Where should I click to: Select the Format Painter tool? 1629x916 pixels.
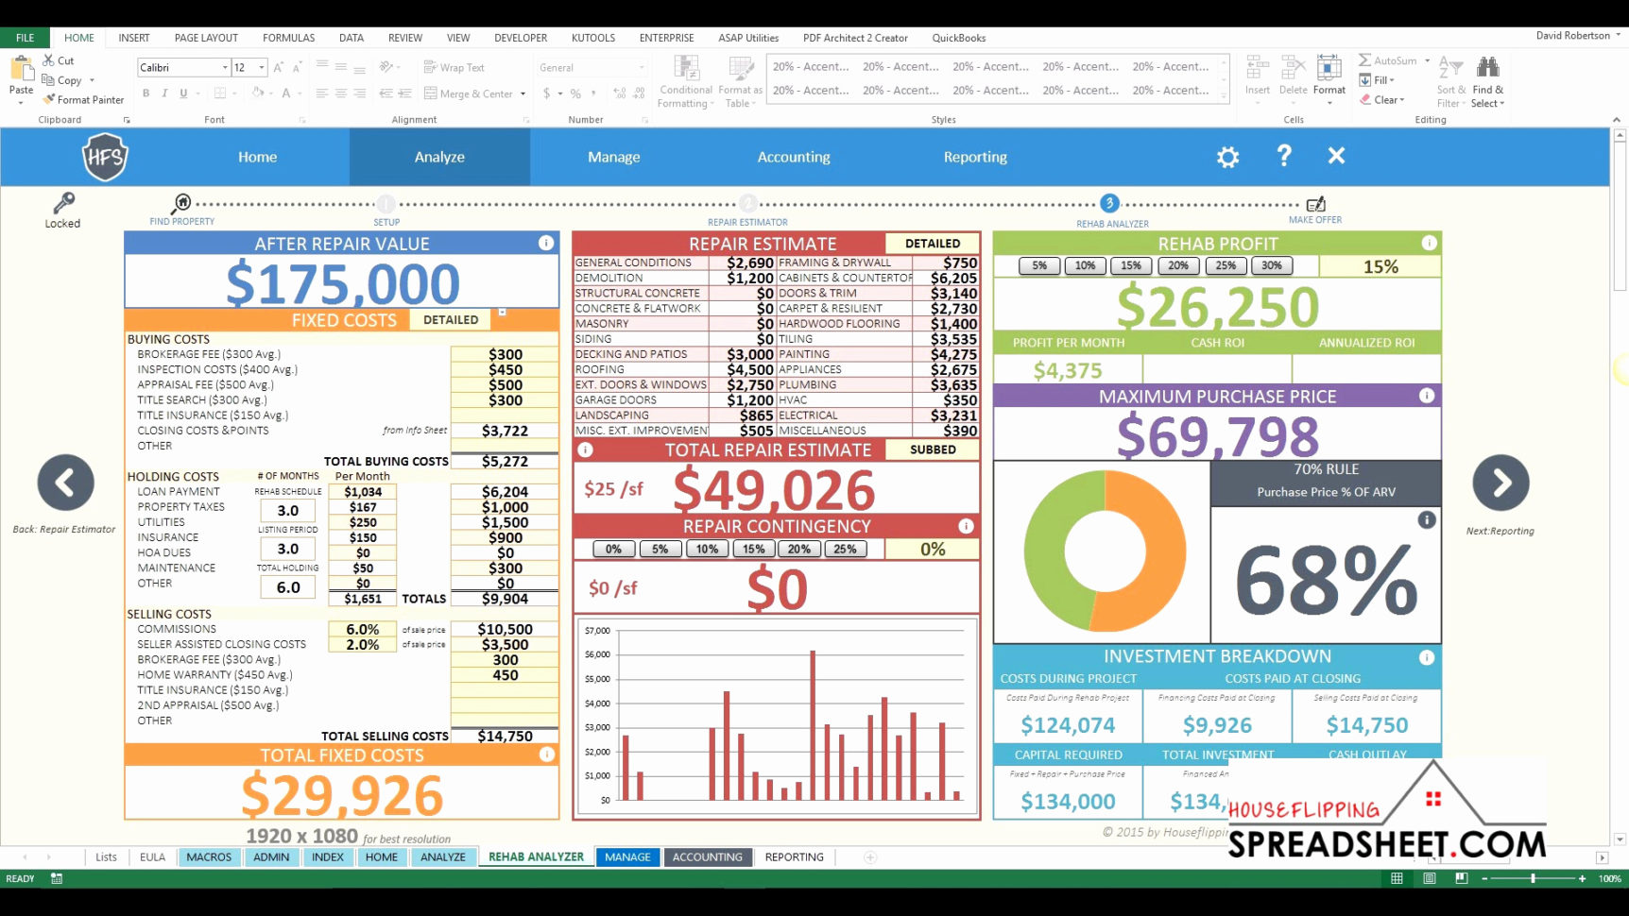[83, 99]
